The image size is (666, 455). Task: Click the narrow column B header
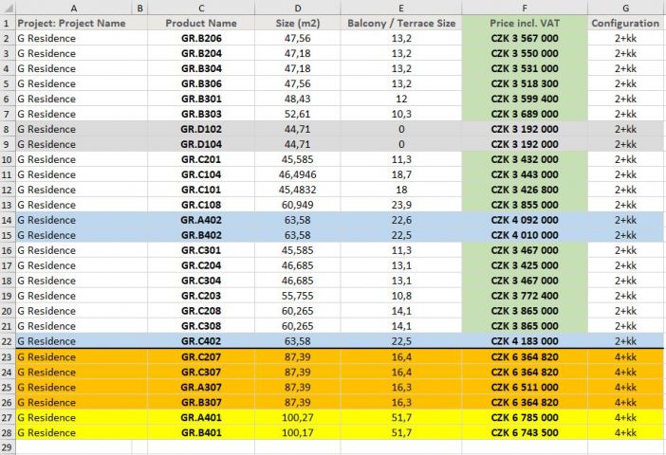[x=140, y=8]
